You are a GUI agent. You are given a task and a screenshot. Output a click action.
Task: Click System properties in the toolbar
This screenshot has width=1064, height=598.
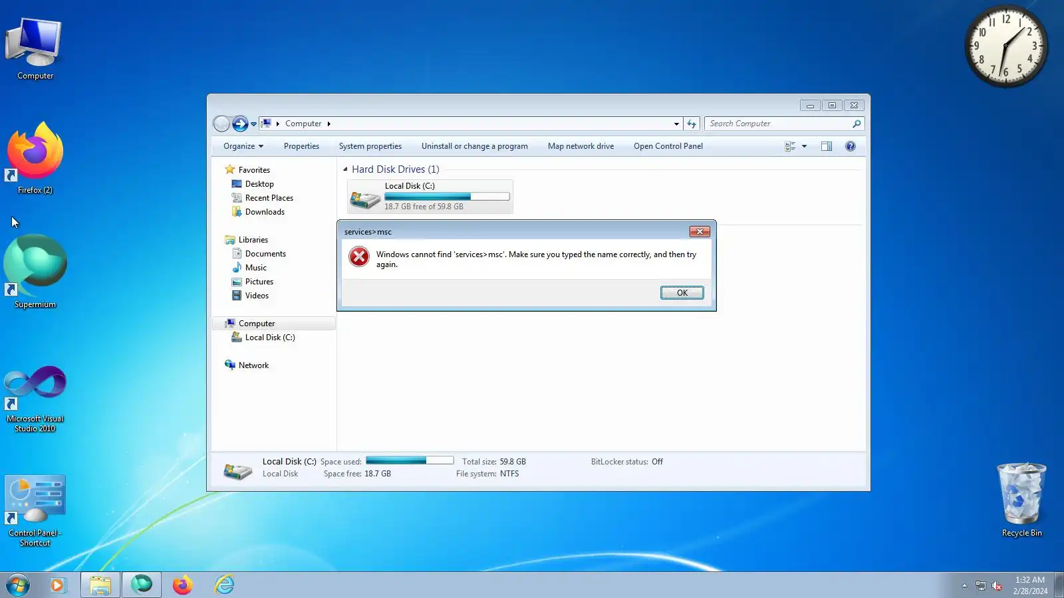coord(370,146)
